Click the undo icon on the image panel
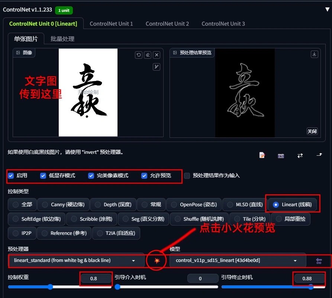 tap(139, 55)
